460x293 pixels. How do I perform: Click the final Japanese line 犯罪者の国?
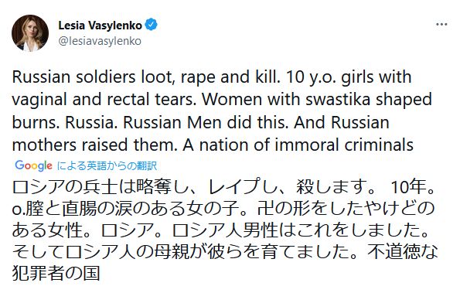[56, 274]
